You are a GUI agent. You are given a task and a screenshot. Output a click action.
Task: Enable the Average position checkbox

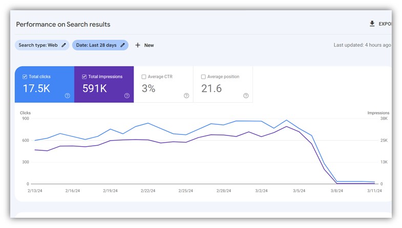click(x=203, y=77)
